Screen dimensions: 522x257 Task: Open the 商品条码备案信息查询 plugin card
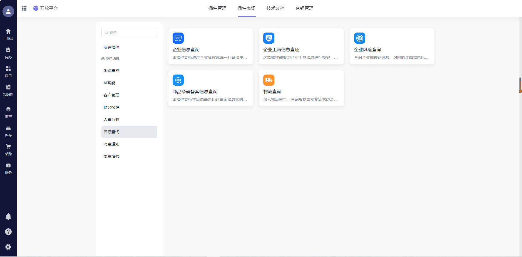(210, 88)
